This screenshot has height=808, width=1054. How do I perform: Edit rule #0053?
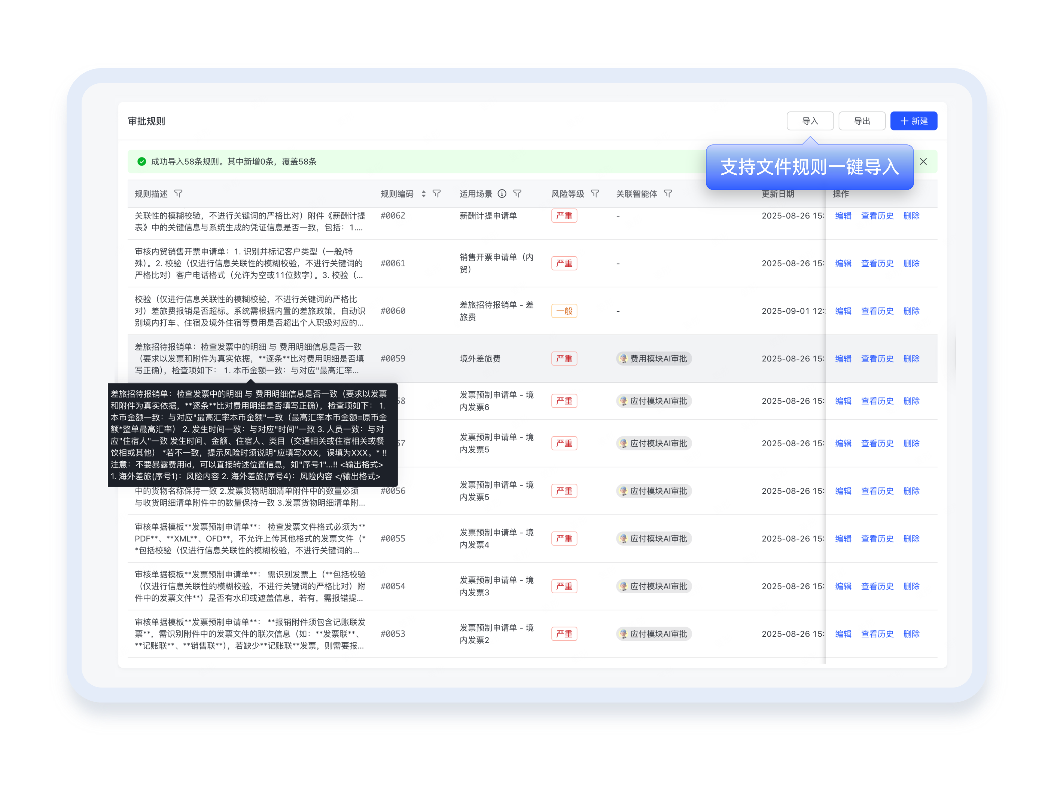pos(843,633)
